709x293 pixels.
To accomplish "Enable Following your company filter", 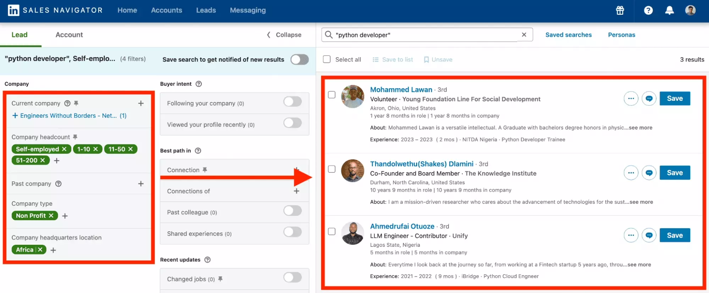I will click(x=293, y=102).
